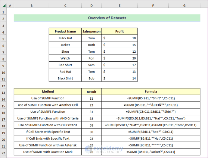This screenshot has width=208, height=158.
Task: Click the formula adding two SUMIF functions
Action: [x=151, y=125]
